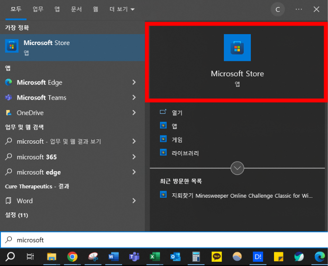Open Excel from the taskbar
328x266 pixels.
tap(155, 257)
